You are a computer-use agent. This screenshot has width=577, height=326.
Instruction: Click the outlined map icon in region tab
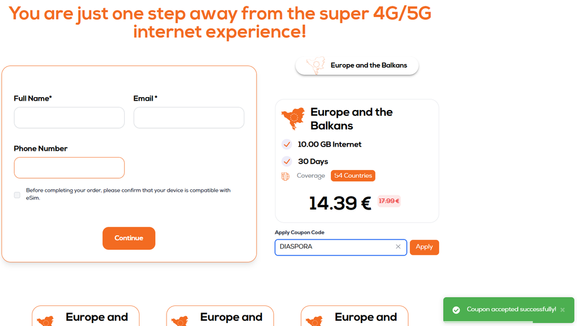(316, 66)
